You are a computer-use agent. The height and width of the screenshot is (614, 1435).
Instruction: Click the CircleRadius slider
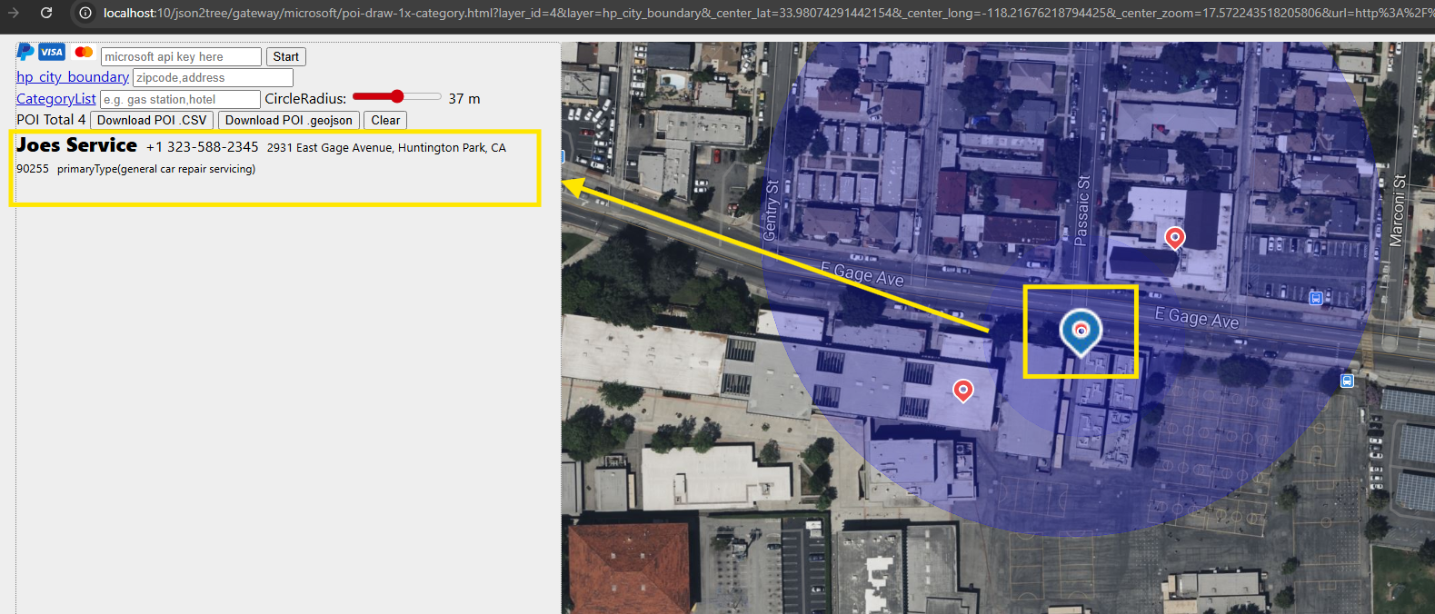(396, 96)
